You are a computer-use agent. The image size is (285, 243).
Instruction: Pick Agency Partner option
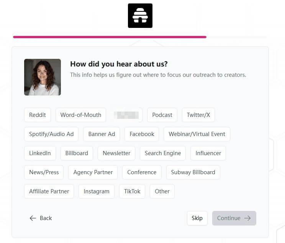point(93,172)
